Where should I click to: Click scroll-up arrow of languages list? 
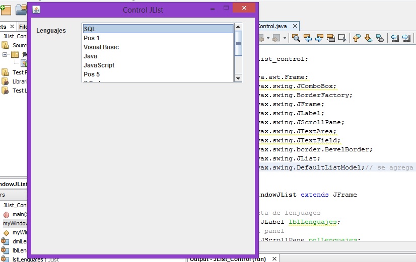(x=238, y=28)
